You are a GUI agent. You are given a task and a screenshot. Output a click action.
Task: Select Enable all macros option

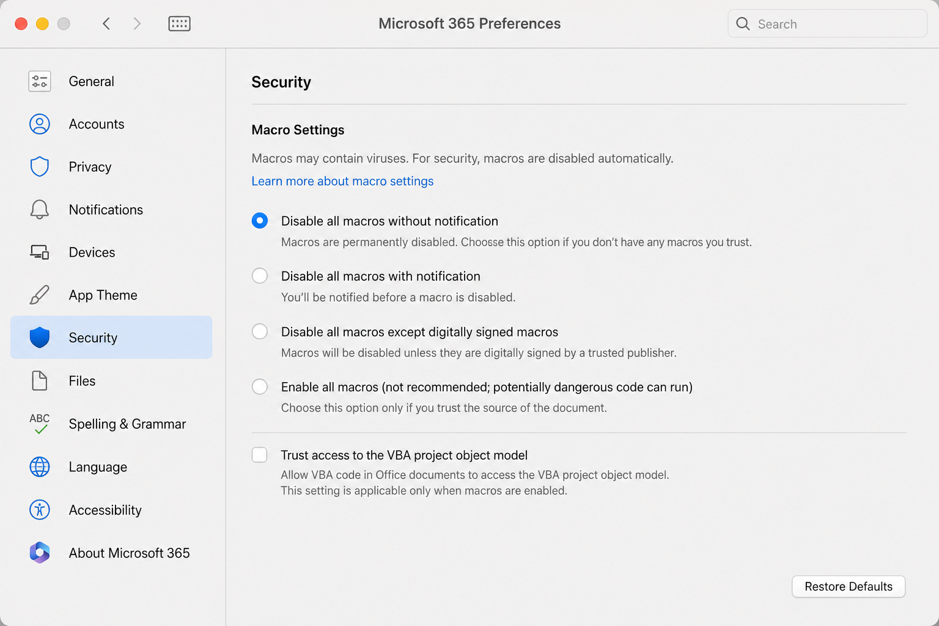pos(260,386)
